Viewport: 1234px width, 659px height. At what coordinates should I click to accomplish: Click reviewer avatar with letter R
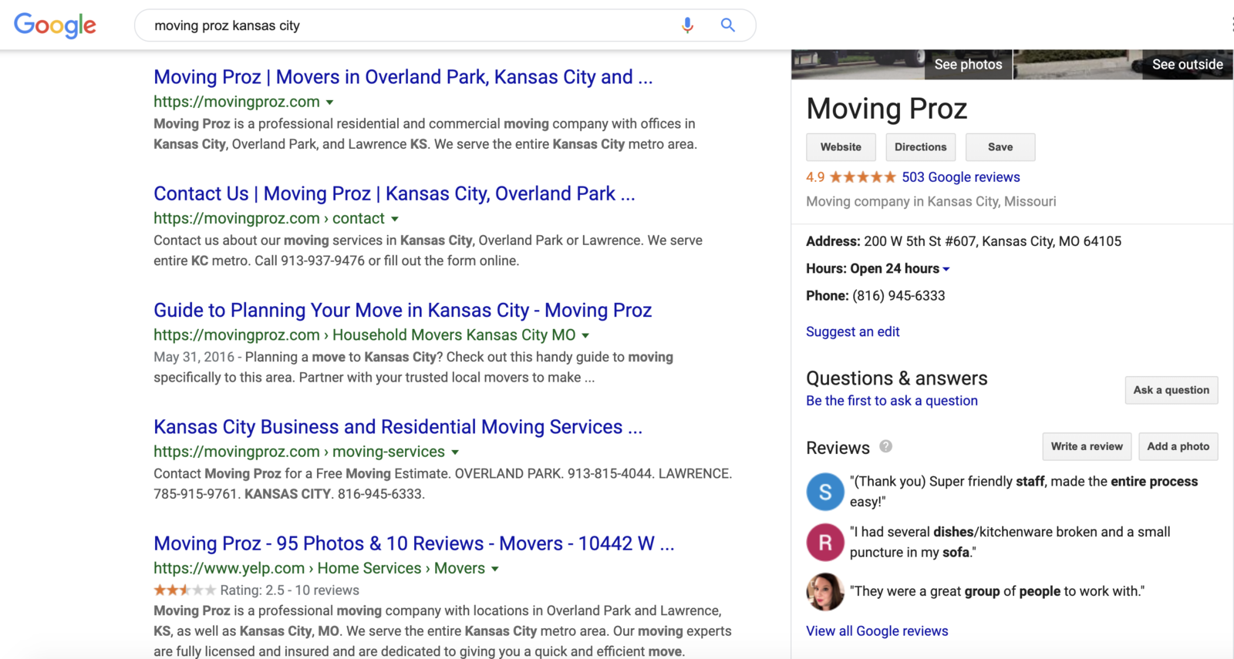(x=825, y=542)
